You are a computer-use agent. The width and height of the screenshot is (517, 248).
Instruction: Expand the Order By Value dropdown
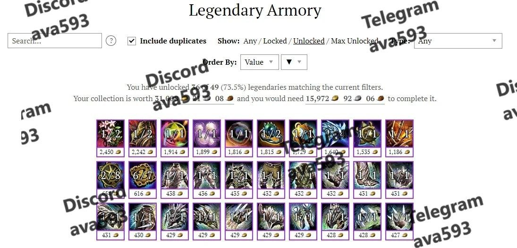[x=260, y=62]
